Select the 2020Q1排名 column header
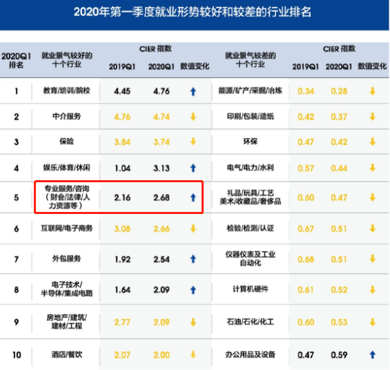The width and height of the screenshot is (390, 370). 16,61
